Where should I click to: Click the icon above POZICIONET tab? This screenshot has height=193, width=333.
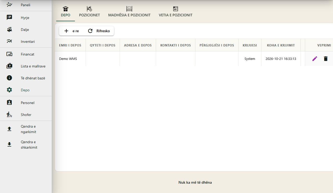[89, 9]
